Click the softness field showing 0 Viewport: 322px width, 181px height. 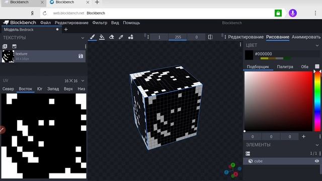tap(196, 37)
